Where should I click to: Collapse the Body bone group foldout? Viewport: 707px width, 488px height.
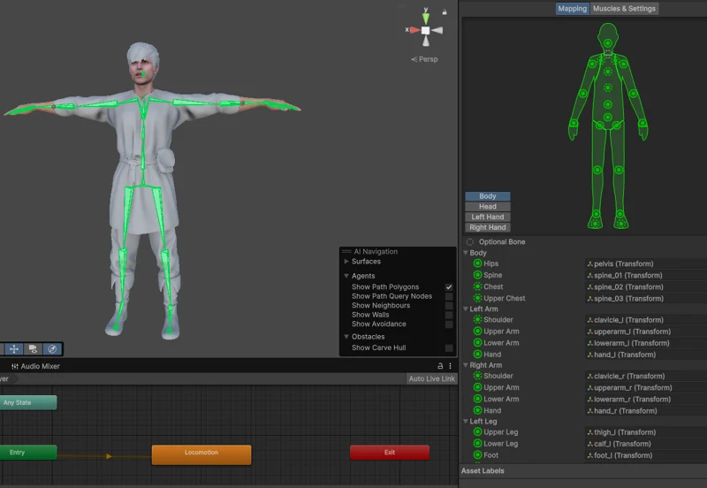[x=466, y=253]
